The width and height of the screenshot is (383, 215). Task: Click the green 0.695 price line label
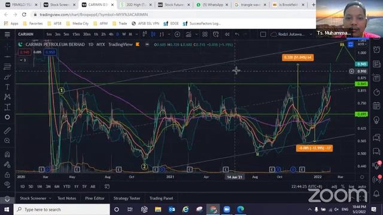coord(361,114)
